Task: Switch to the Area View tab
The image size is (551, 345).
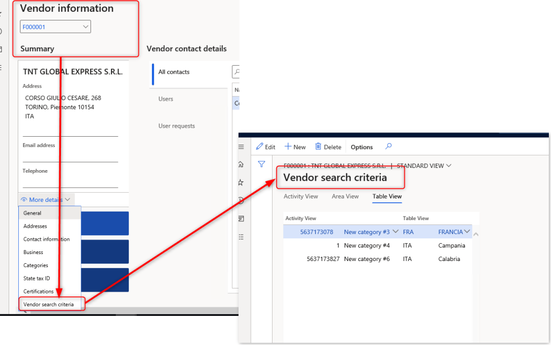Action: pos(345,196)
